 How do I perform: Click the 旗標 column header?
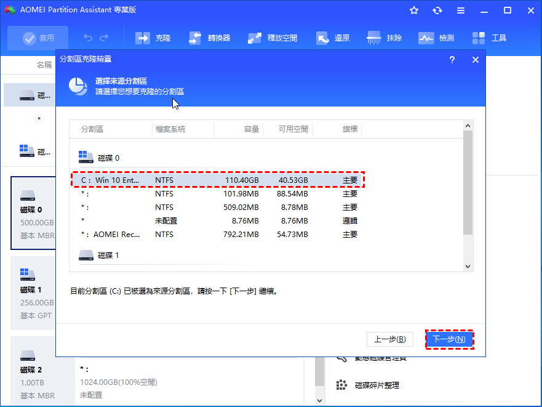pos(350,129)
